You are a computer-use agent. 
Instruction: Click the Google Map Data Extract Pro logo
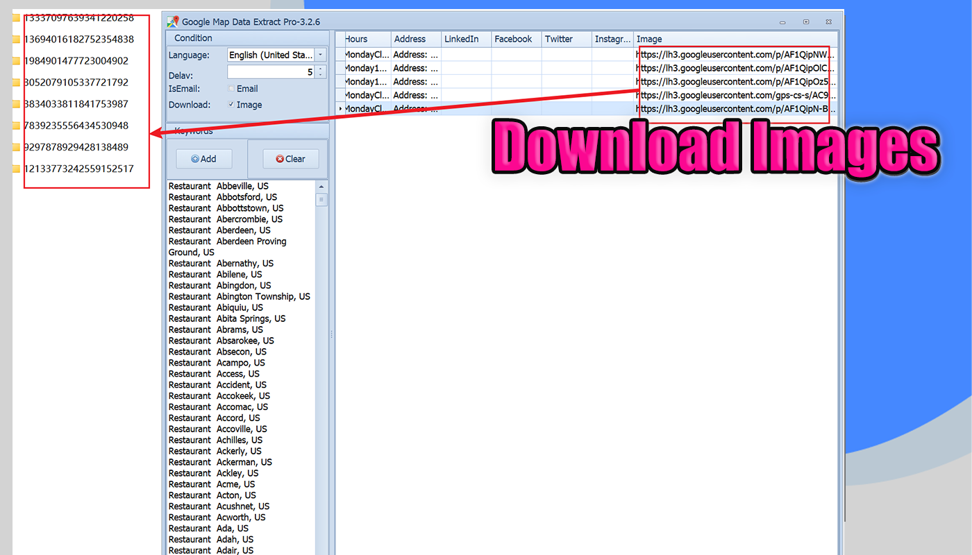173,22
